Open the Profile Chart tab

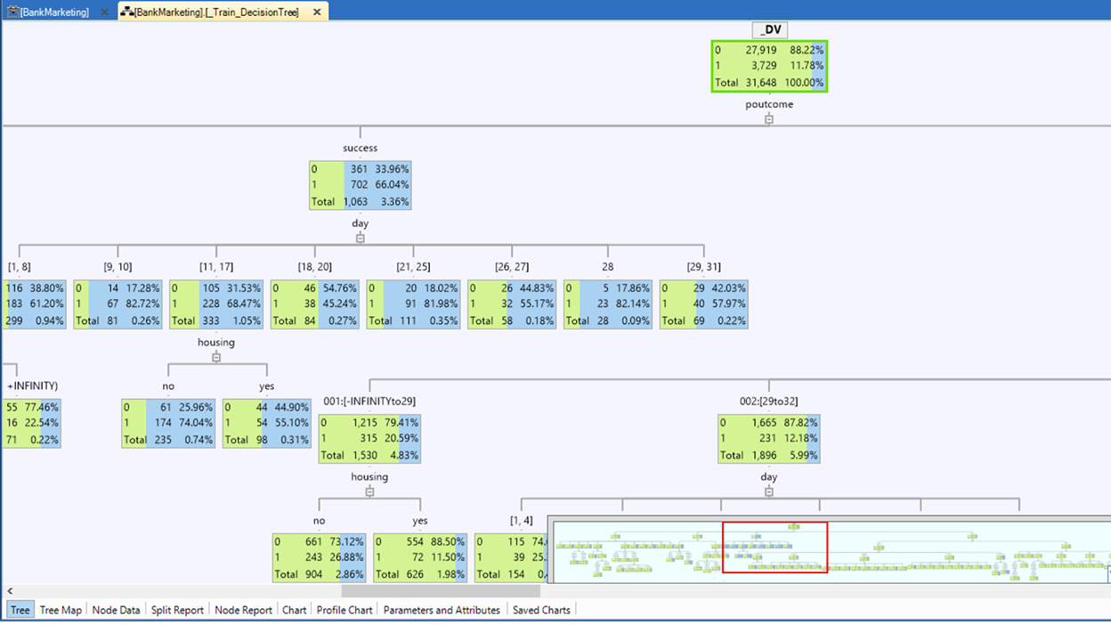point(345,610)
